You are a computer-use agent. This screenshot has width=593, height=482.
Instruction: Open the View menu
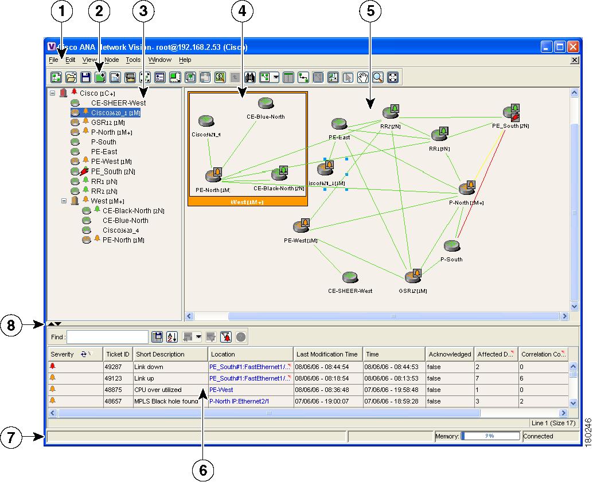click(x=89, y=60)
